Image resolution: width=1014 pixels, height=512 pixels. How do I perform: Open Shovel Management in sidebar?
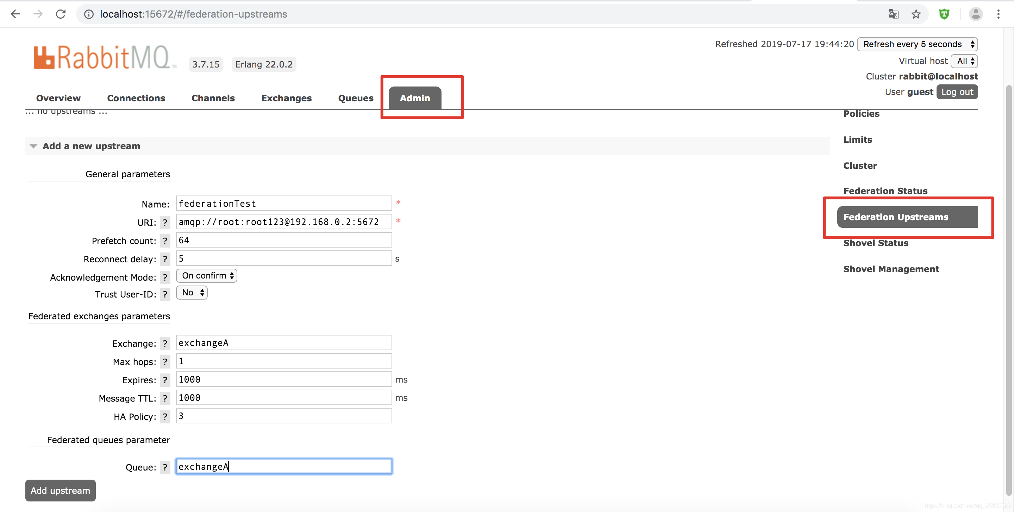tap(891, 269)
